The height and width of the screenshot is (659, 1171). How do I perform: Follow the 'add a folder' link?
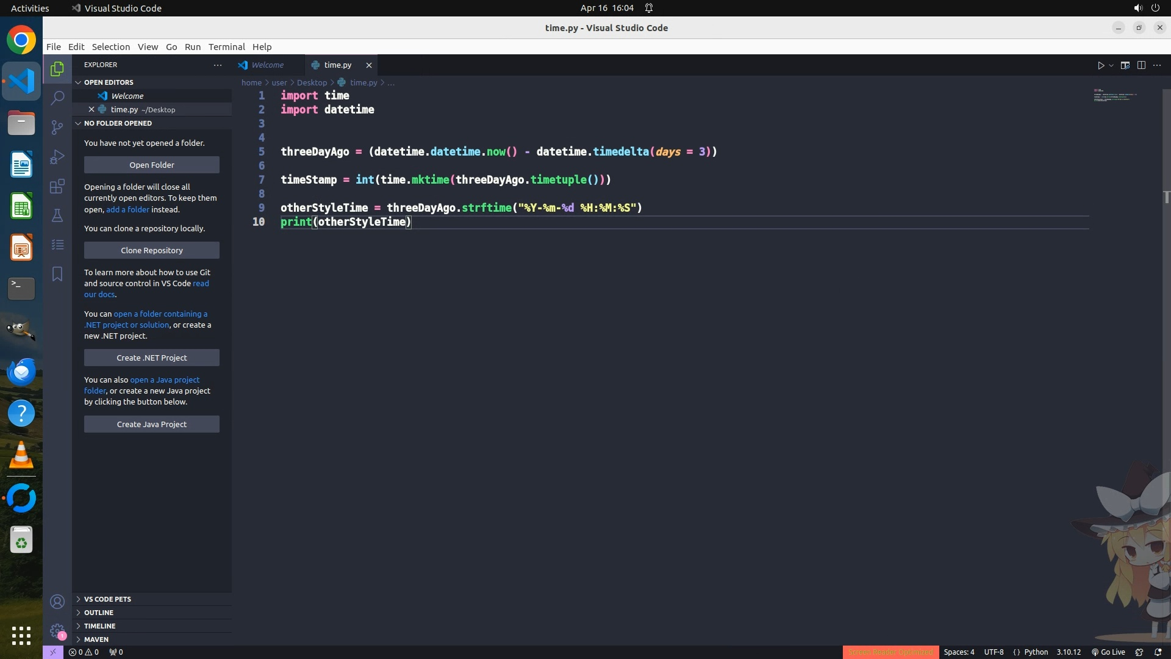(x=127, y=209)
